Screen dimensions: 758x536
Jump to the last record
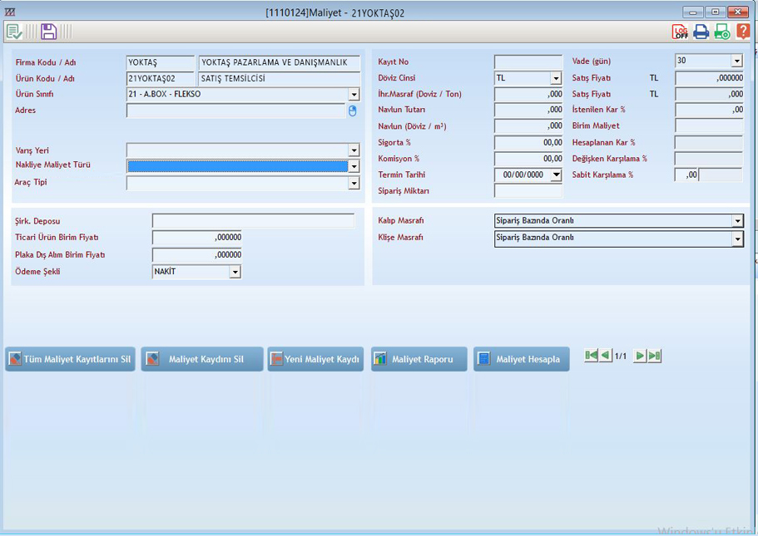(x=655, y=356)
